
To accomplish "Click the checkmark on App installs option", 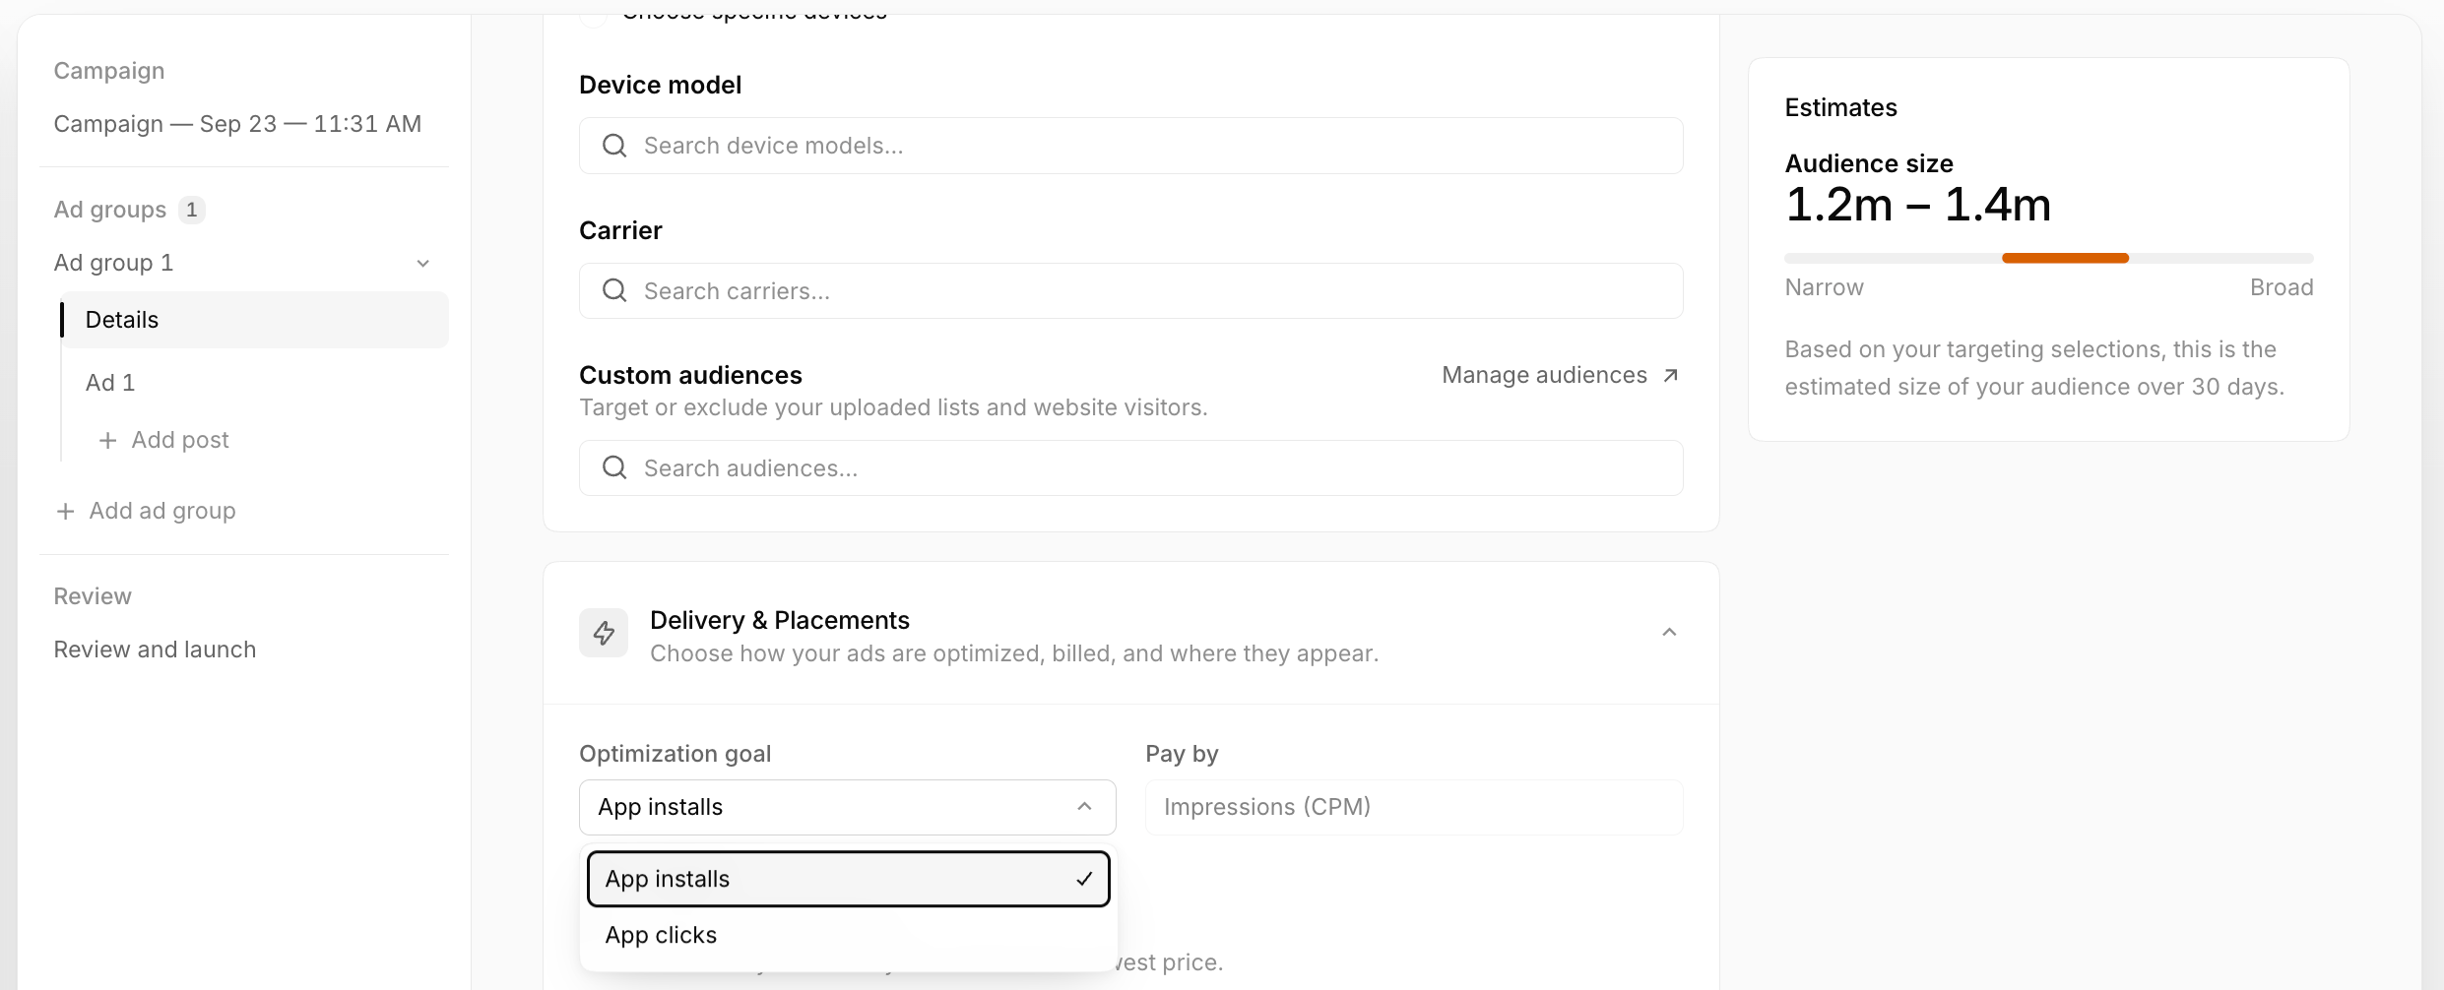I will coord(1084,879).
